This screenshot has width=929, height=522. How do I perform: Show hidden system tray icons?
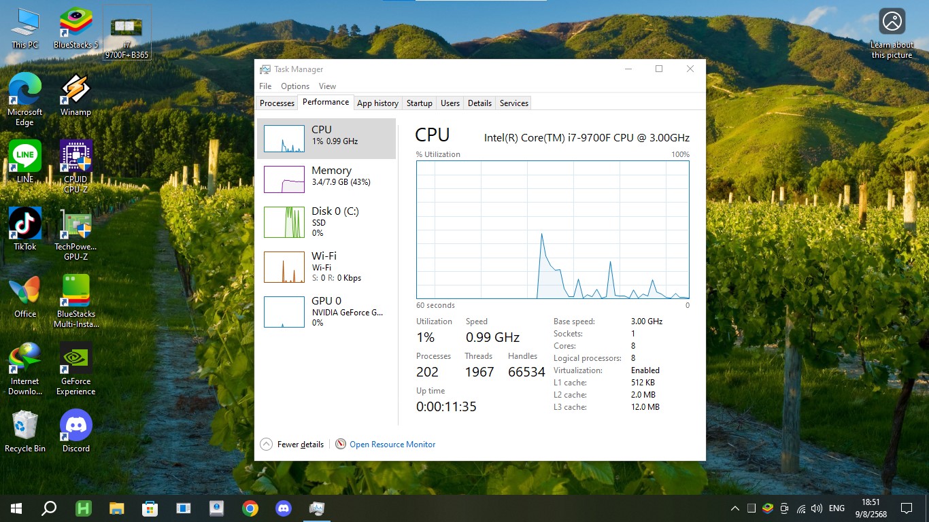pos(734,508)
